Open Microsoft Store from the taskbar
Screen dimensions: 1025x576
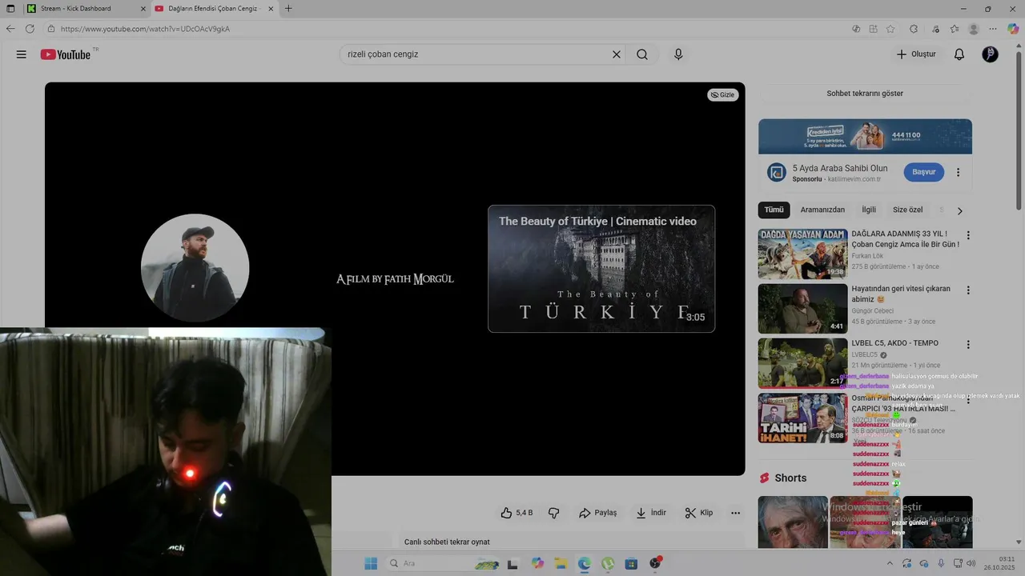point(631,563)
